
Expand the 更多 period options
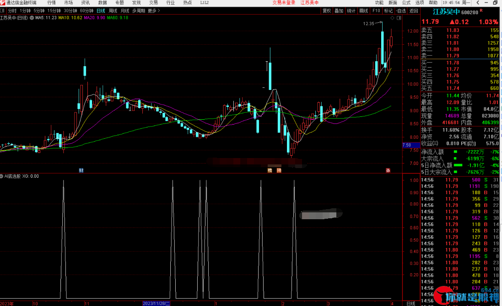point(154,11)
